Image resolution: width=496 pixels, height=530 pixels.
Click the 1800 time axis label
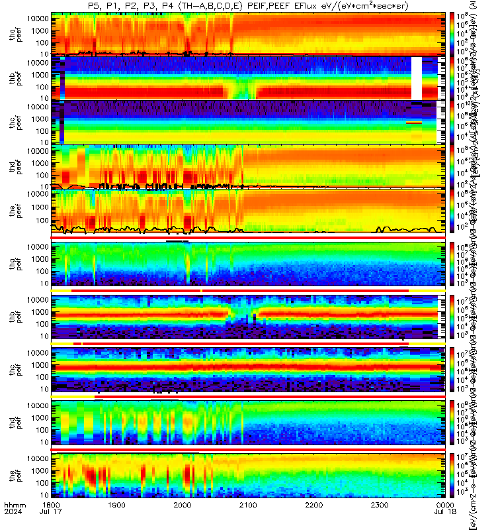[x=51, y=505]
